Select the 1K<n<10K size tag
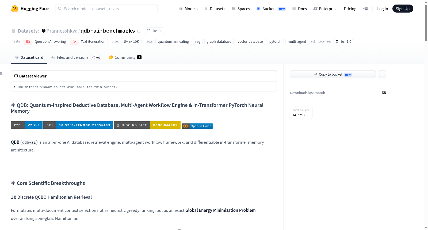 [131, 41]
